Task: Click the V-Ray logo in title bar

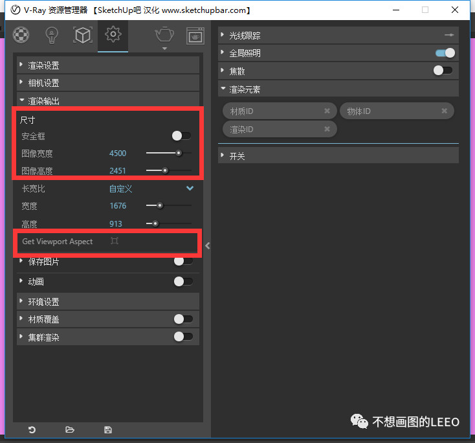Action: coord(15,10)
